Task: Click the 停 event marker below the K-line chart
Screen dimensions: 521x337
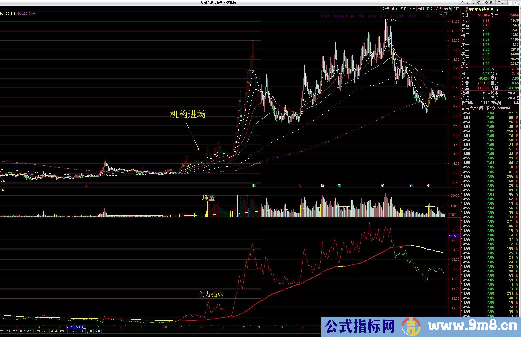Action: click(x=339, y=186)
